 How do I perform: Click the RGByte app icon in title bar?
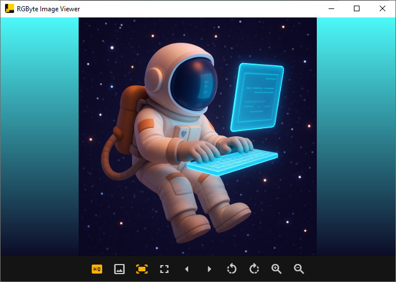[10, 8]
